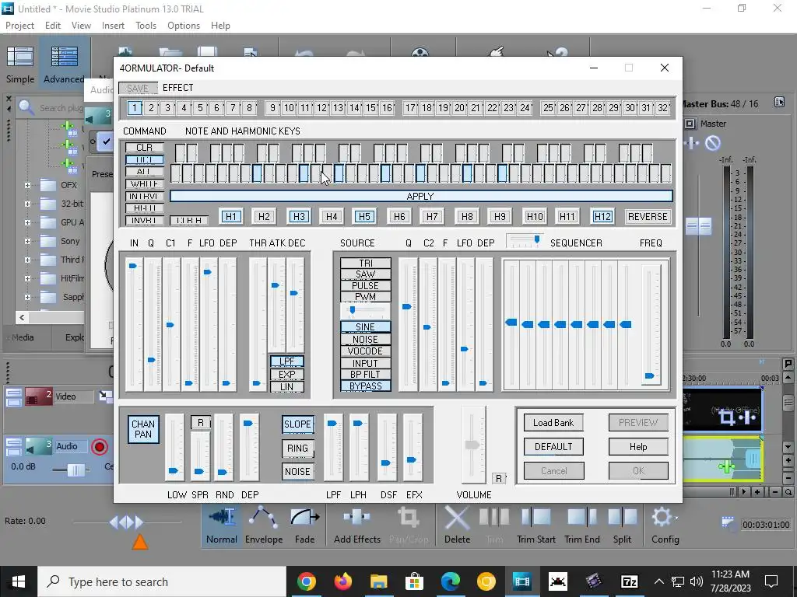The height and width of the screenshot is (597, 797).
Task: Adjust the FREQ slider handle
Action: pyautogui.click(x=650, y=375)
